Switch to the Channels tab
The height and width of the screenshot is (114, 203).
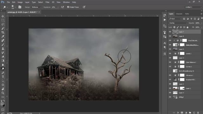tap(179, 14)
